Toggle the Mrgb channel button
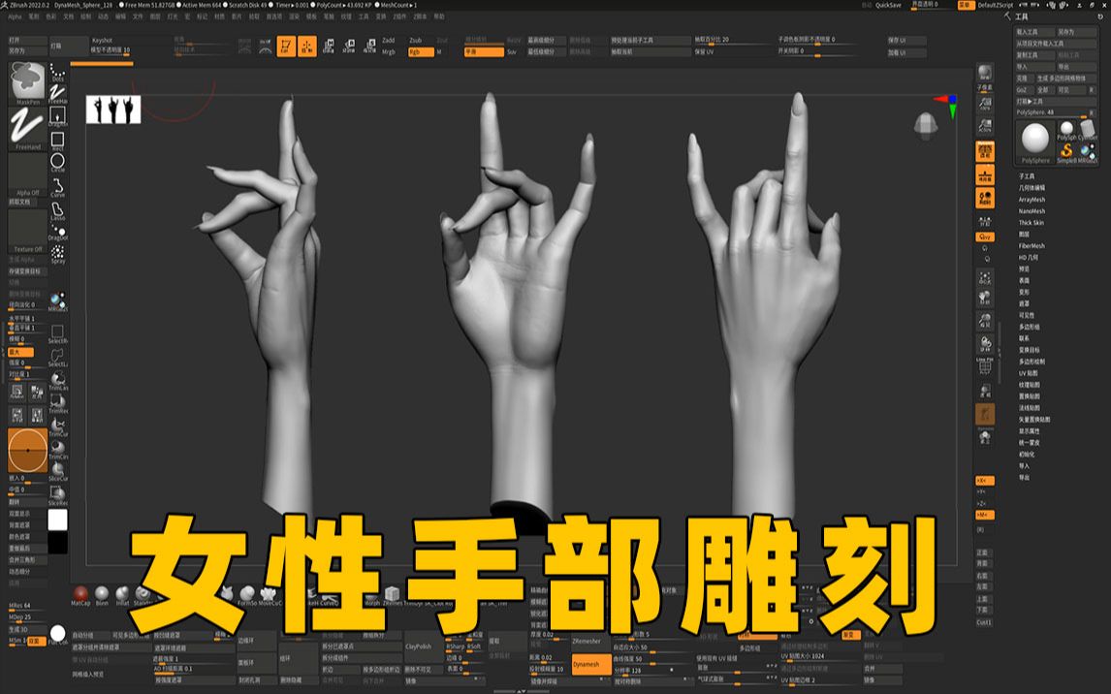 [x=389, y=51]
